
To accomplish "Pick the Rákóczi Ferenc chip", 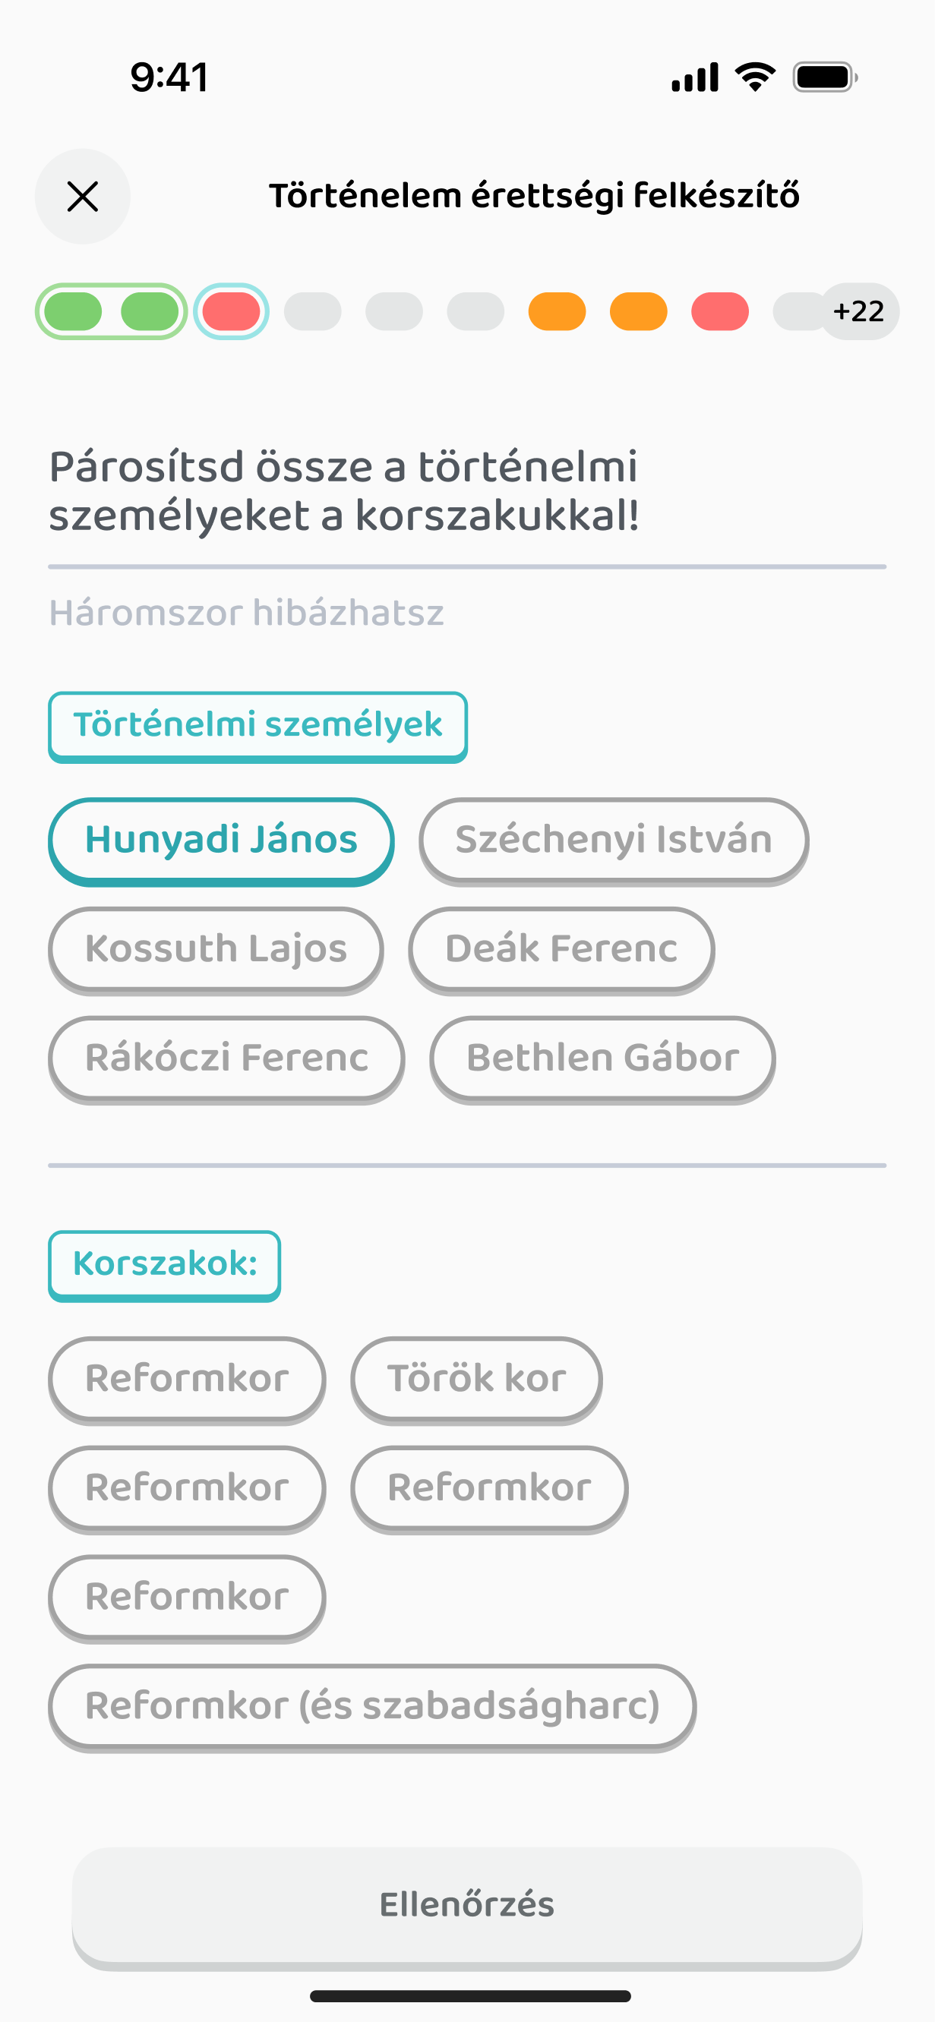I will click(x=226, y=1059).
